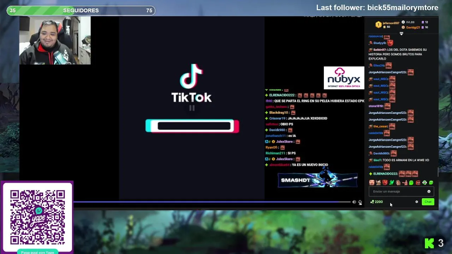The height and width of the screenshot is (254, 452).
Task: Collapse the leaderboard with the double-line arrow
Action: pyautogui.click(x=401, y=34)
